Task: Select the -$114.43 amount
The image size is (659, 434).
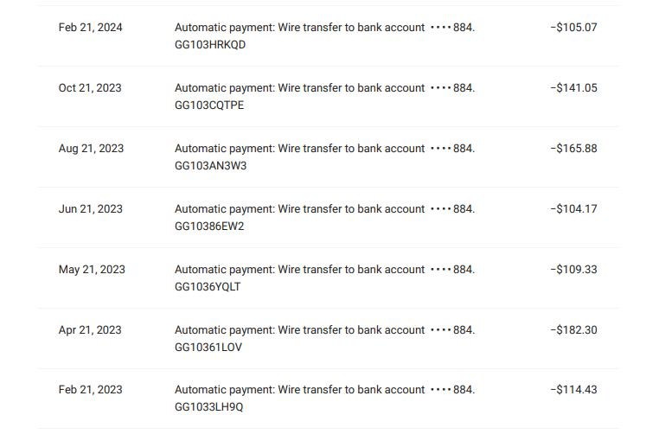Action: tap(573, 390)
